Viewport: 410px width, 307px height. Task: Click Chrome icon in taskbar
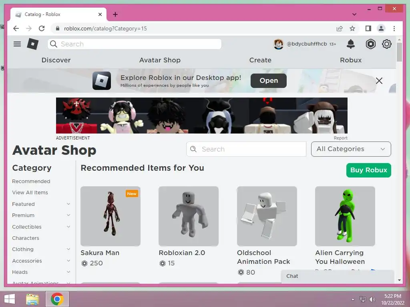click(57, 299)
